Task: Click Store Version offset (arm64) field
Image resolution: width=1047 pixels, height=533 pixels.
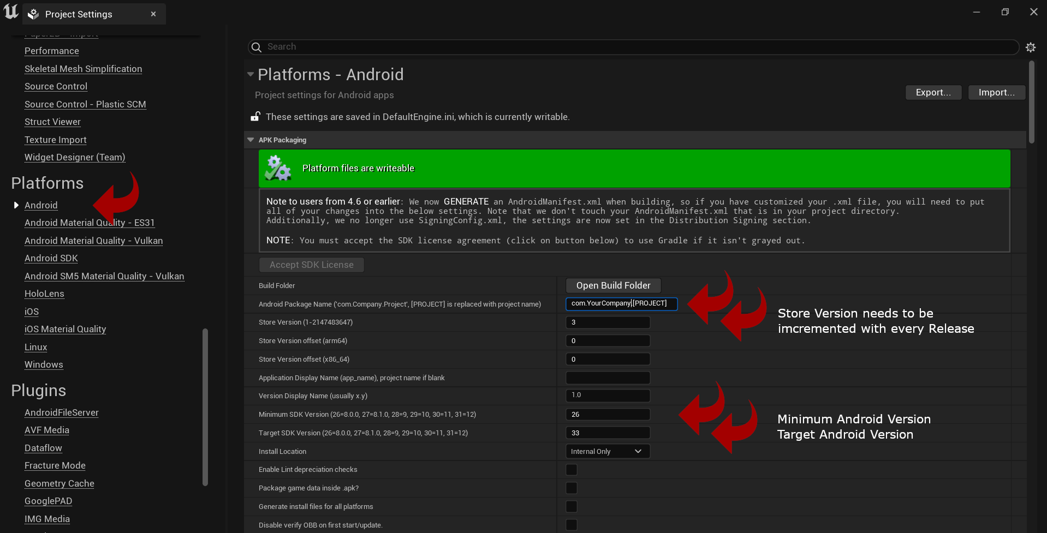Action: pos(608,341)
